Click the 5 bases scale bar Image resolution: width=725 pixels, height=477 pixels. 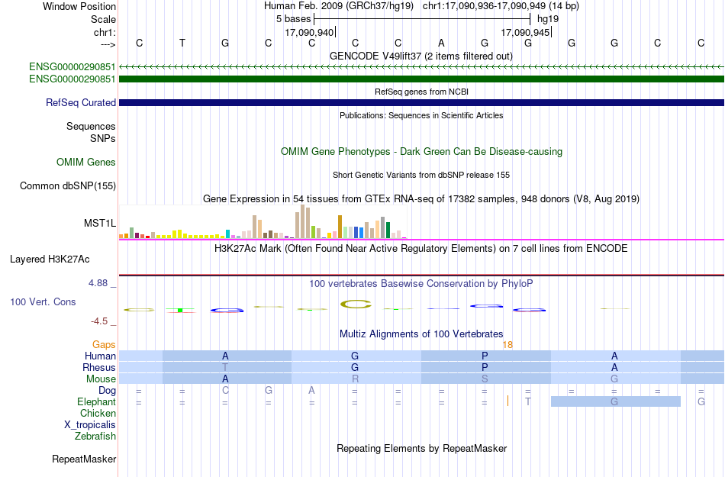point(422,19)
